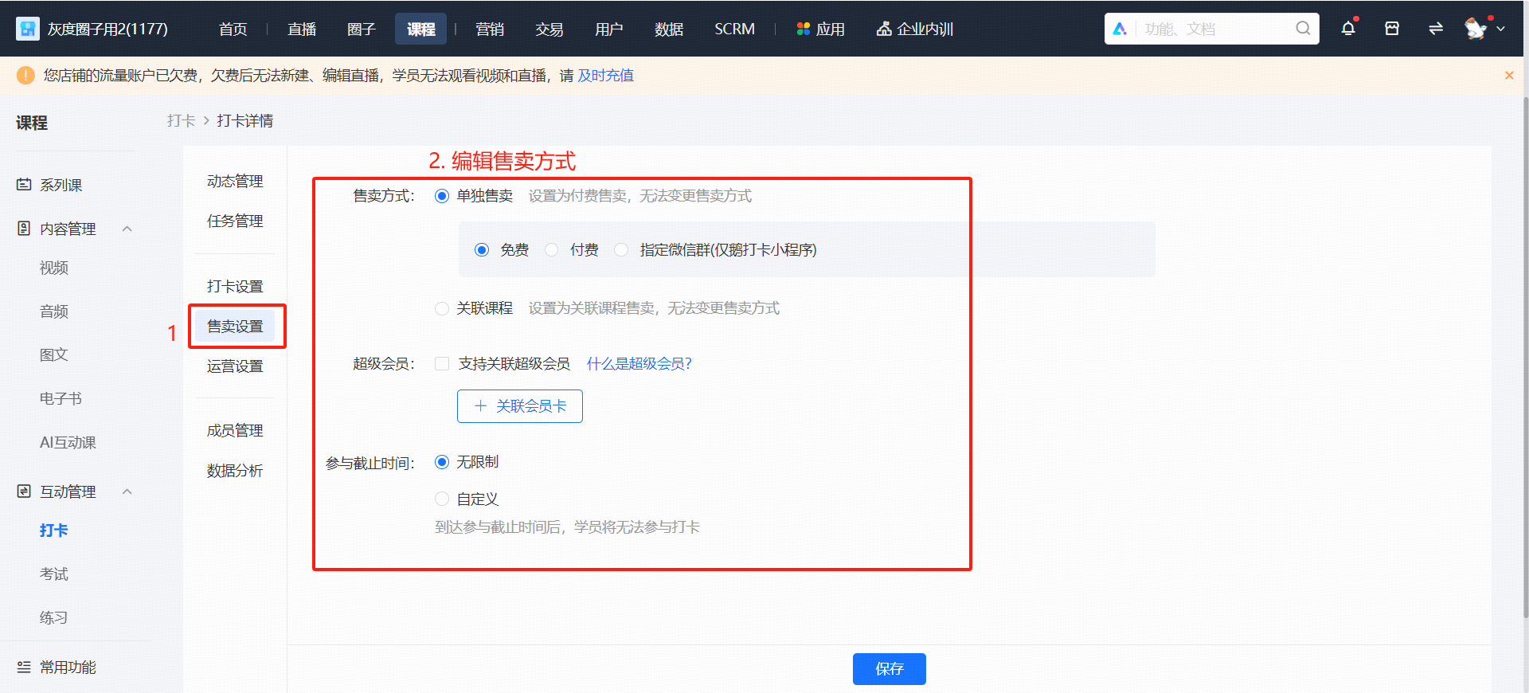Open 用户 top menu

[x=609, y=29]
